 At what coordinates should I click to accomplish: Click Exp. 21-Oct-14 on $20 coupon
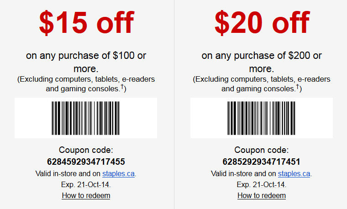coord(262,185)
